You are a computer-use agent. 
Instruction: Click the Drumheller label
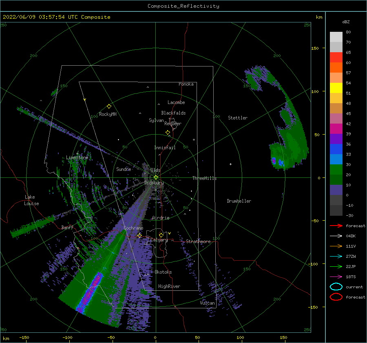(239, 201)
